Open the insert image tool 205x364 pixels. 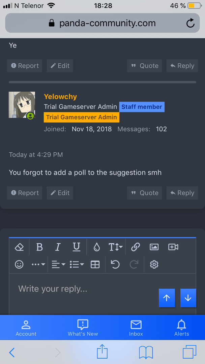(x=154, y=247)
